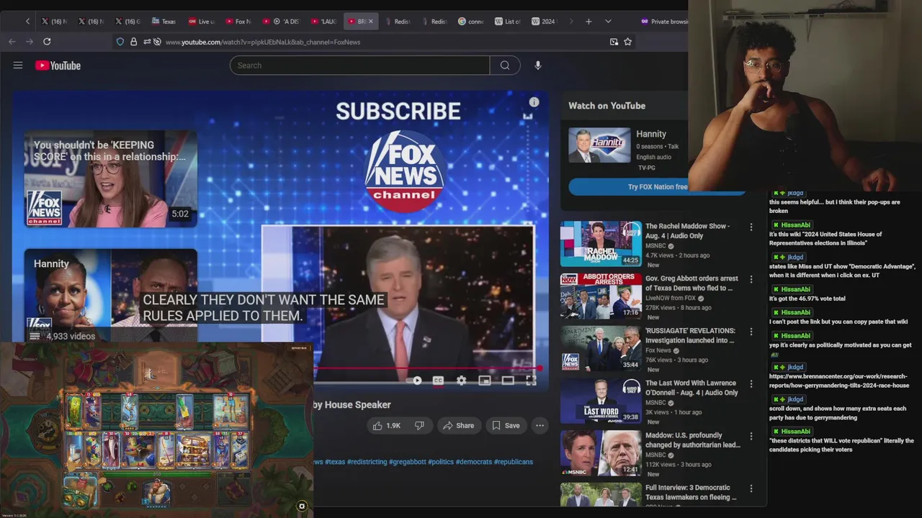
Task: Open the new tab plus button
Action: click(x=588, y=22)
